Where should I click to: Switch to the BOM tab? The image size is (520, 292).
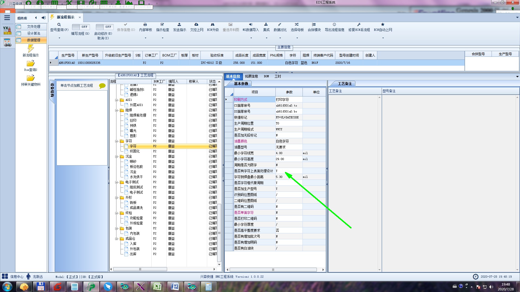pos(266,77)
